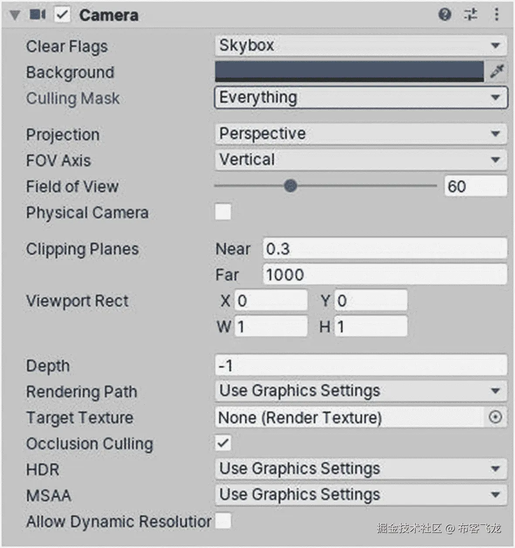Click the Near clipping plane field
The image size is (515, 548).
pyautogui.click(x=385, y=249)
